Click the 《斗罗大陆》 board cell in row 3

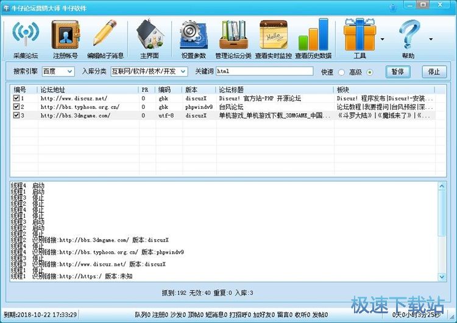[x=383, y=115]
